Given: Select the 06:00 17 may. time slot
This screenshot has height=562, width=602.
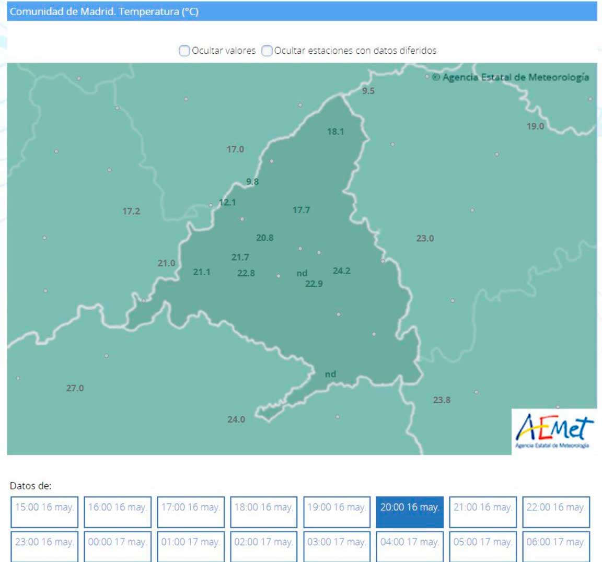Looking at the screenshot, I should click(x=555, y=542).
